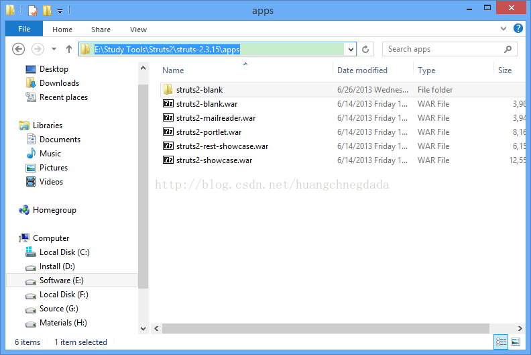Select Libraries in navigation pane

[x=48, y=125]
